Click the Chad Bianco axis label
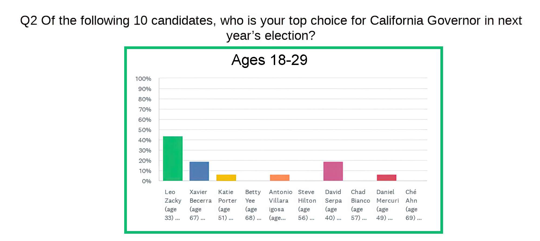 click(360, 205)
